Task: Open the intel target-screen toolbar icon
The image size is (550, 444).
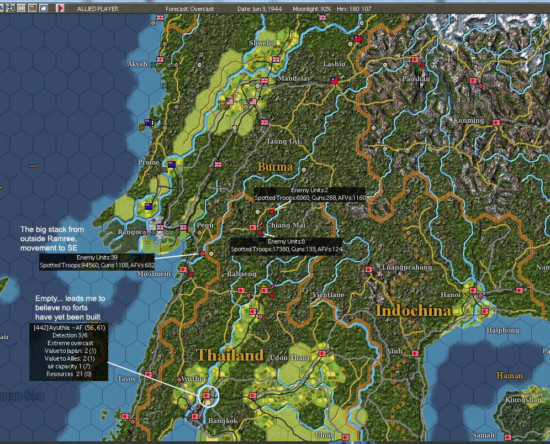Action: coord(10,8)
